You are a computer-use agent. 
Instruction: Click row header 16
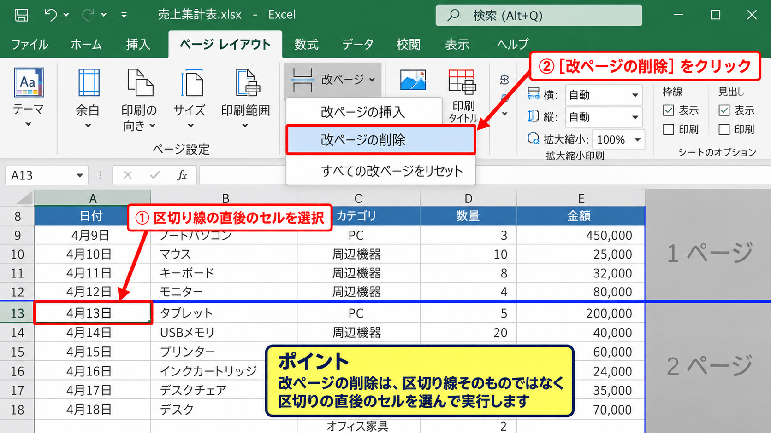[x=17, y=371]
